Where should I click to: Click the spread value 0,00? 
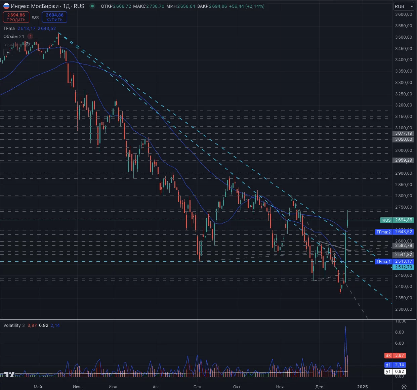[x=36, y=17]
